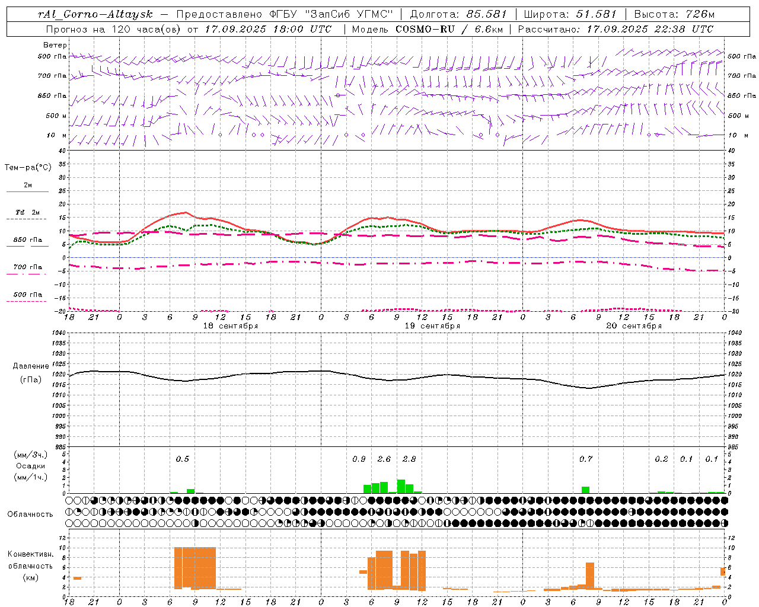Viewport: 759px width, 607px height.
Task: Click the 0.9 precipitation total
Action: (359, 459)
